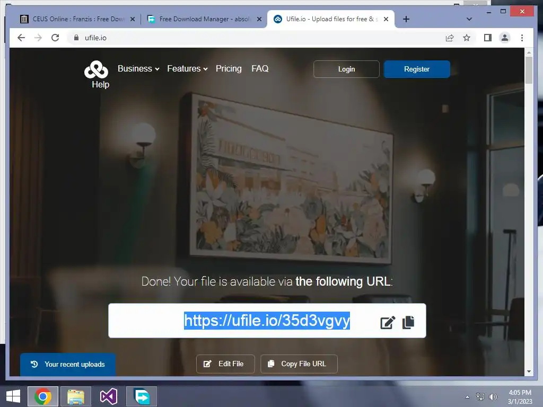This screenshot has width=543, height=407.
Task: Go to the FAQ page
Action: click(260, 68)
